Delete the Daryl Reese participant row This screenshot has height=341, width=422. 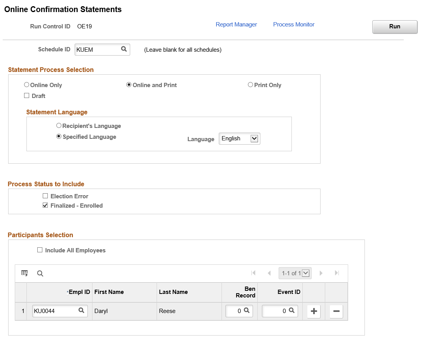(x=337, y=311)
